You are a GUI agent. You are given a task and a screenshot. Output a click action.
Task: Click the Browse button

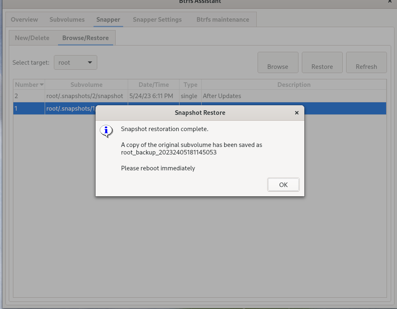[278, 63]
